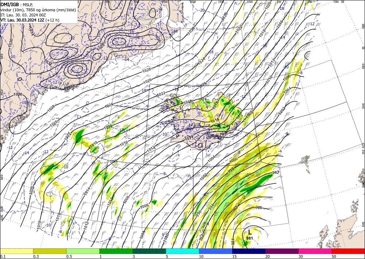Click the 50 legend scale label
365x259 pixels.
pos(334,256)
